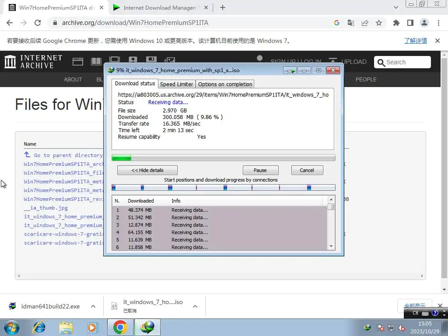Reload the archive.org page
The height and width of the screenshot is (336, 448).
click(x=38, y=23)
